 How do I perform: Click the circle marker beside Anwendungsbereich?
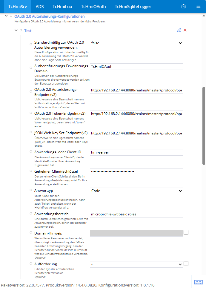coord(31,213)
